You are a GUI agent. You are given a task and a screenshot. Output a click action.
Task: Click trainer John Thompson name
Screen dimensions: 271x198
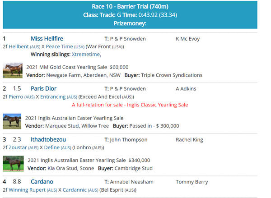[x=129, y=139]
